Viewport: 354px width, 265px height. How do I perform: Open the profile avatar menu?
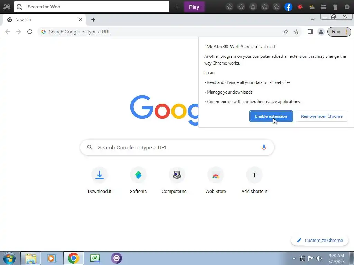(x=321, y=32)
